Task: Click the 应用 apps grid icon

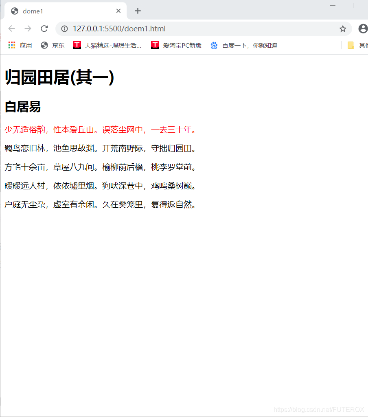Action: (11, 45)
